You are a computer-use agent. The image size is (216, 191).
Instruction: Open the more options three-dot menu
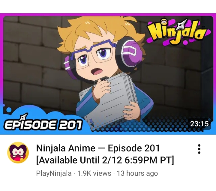(x=199, y=149)
